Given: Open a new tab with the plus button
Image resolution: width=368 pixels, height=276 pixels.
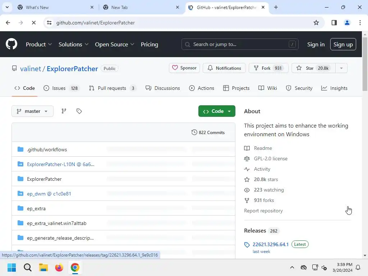Looking at the screenshot, I should [276, 7].
